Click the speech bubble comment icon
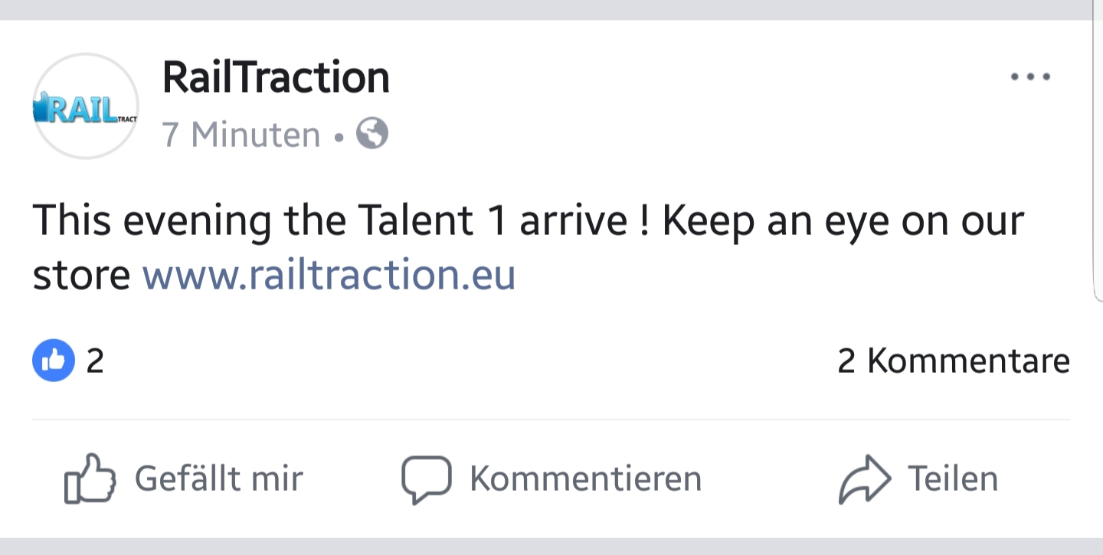 pos(426,479)
